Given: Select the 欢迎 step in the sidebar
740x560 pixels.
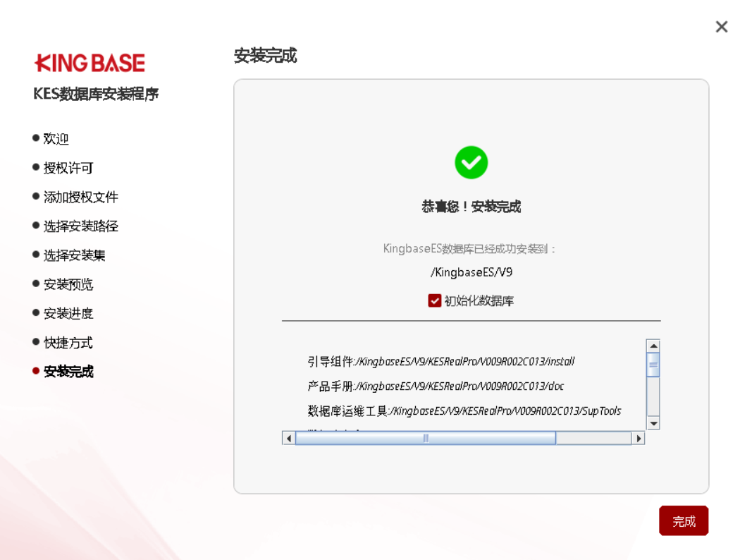Looking at the screenshot, I should coord(56,139).
